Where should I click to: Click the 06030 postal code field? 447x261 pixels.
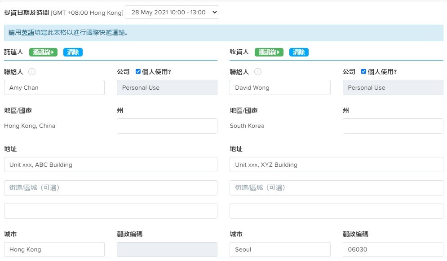[x=393, y=249]
